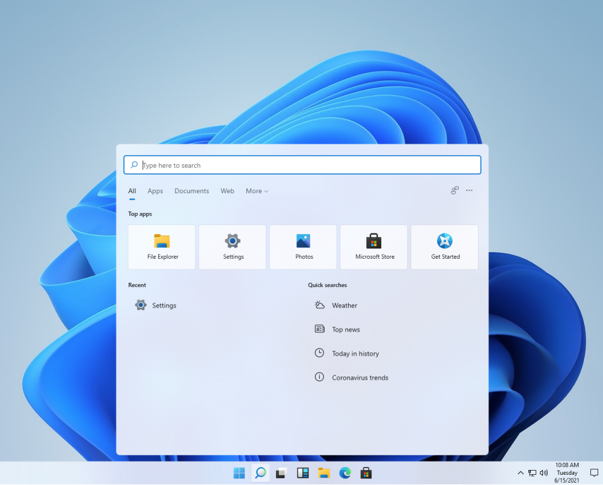Open the Photos app tile
603x485 pixels.
(303, 247)
